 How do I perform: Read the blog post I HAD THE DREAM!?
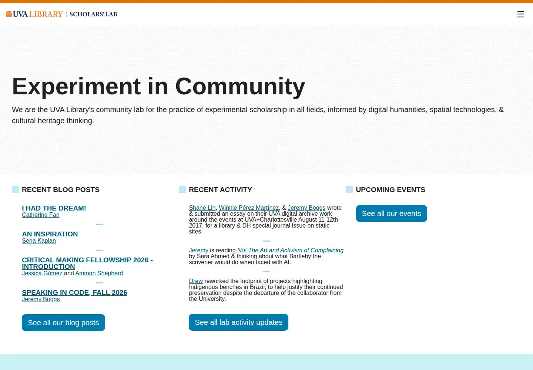coord(54,208)
